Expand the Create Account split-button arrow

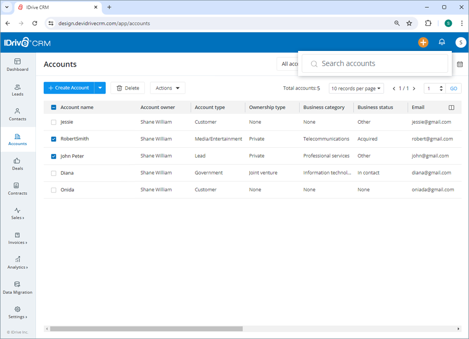100,88
